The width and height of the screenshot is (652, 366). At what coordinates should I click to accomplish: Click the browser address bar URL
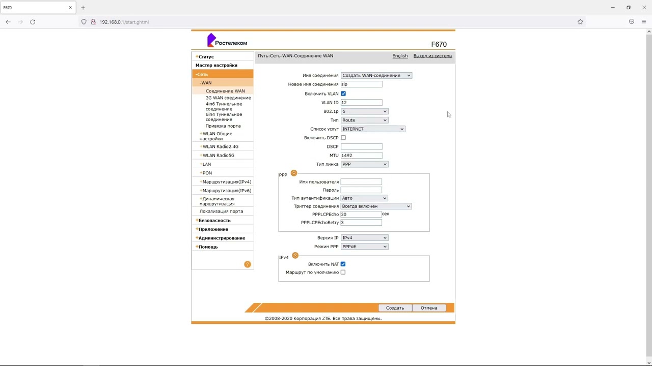tap(124, 22)
